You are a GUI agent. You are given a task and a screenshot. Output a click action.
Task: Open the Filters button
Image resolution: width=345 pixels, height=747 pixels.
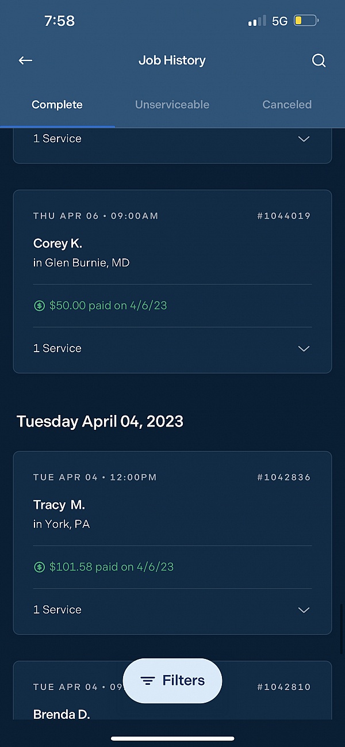[172, 681]
